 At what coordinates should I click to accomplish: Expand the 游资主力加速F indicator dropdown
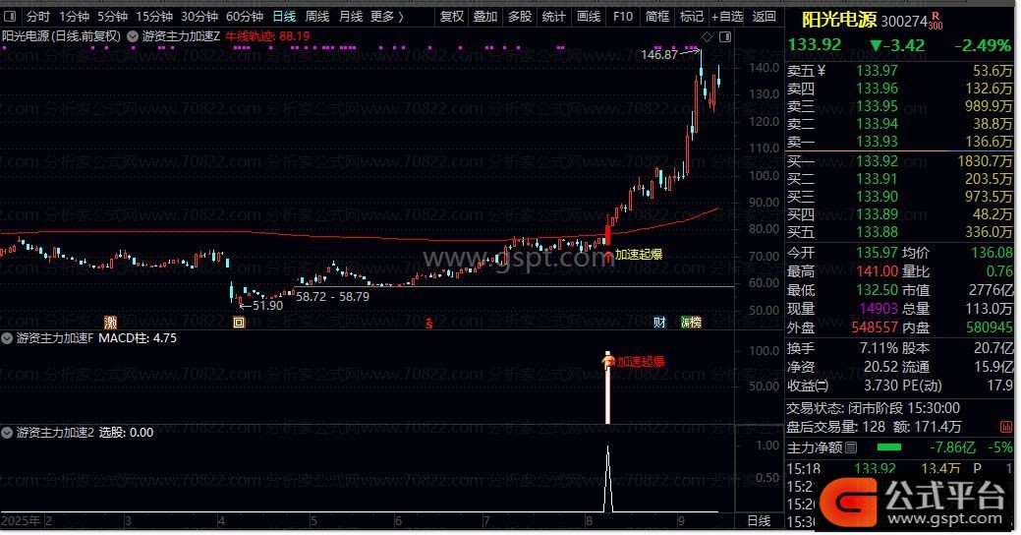click(x=7, y=338)
